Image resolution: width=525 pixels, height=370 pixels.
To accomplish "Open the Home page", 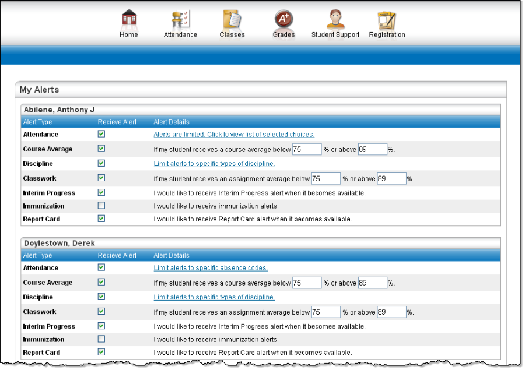I will click(128, 20).
